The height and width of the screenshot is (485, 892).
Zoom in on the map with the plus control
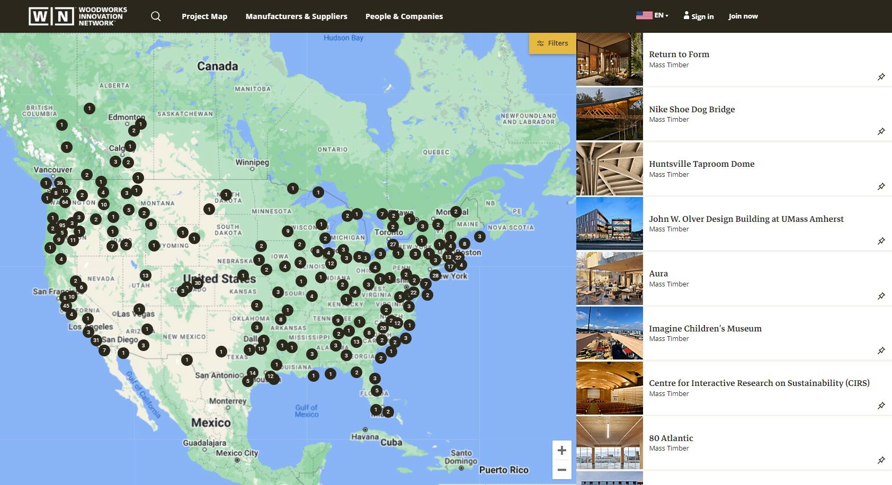pos(561,450)
